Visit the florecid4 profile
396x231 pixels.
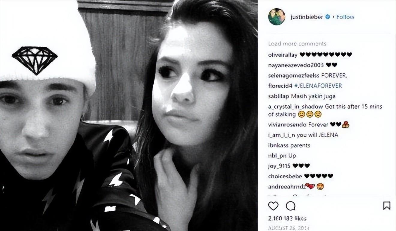pos(280,86)
